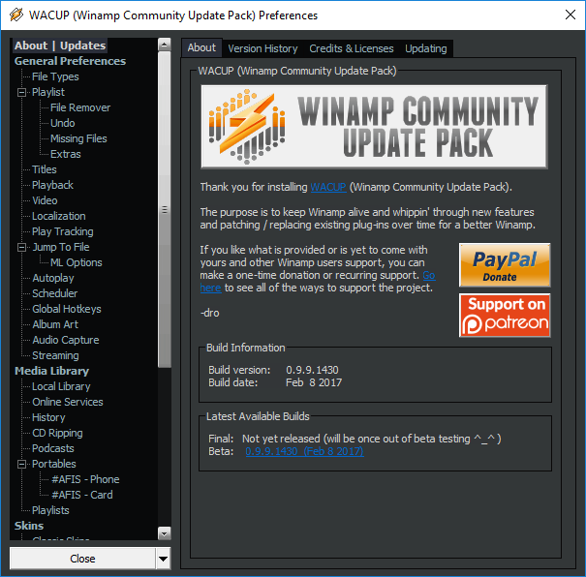
Task: Open the Credits & Licenses tab
Action: coord(352,48)
